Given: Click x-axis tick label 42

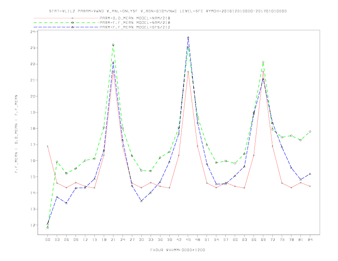Looking at the screenshot, I should [x=179, y=240].
